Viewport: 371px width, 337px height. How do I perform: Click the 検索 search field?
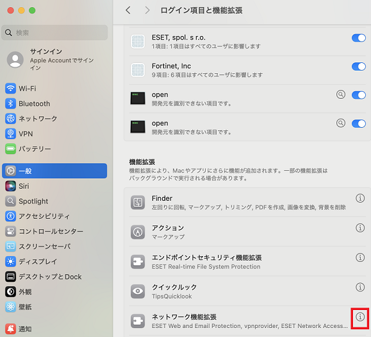pyautogui.click(x=54, y=33)
